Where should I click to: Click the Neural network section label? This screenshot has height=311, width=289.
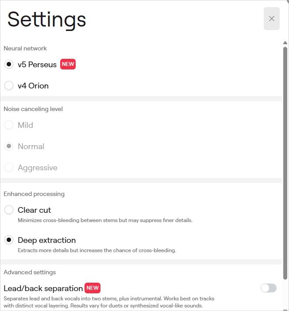[25, 48]
